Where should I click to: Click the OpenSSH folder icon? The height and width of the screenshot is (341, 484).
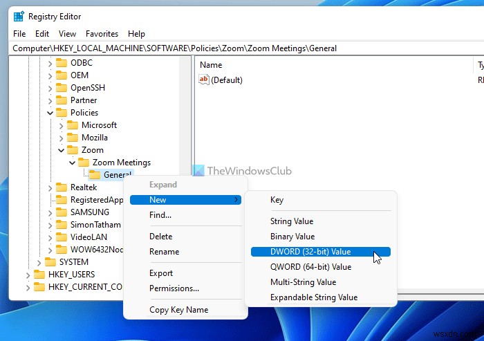(x=62, y=88)
